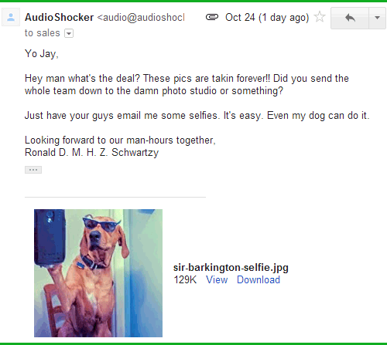Viewport: 387px width, 345px height.
Task: Click the "Just have your guys email" sentence
Action: (197, 116)
